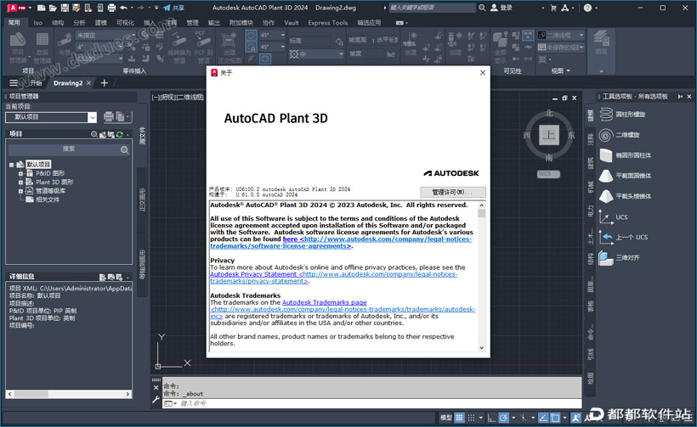Switch to the 分析 ribbon tab
697x427 pixels.
click(x=79, y=23)
